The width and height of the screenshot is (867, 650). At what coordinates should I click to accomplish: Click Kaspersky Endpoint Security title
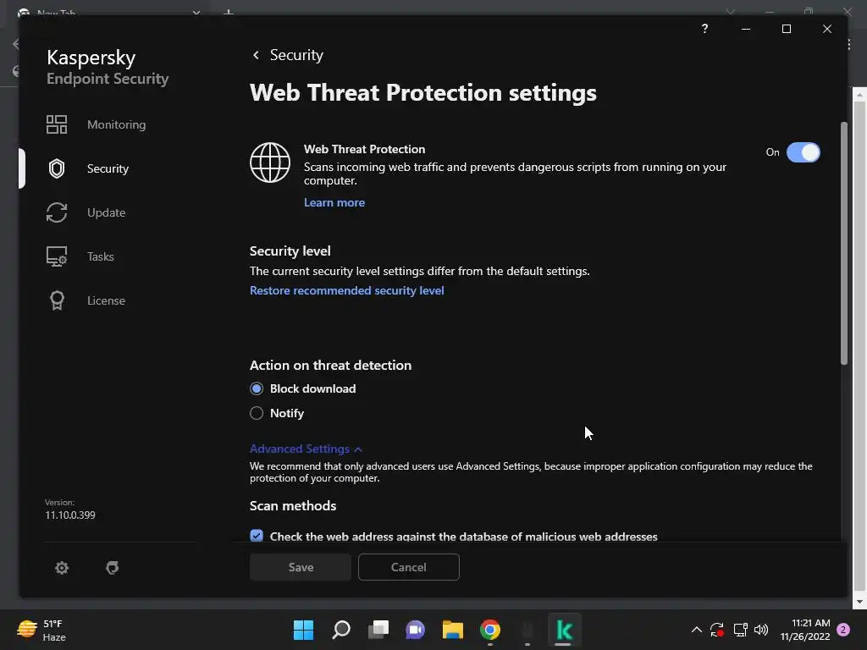(108, 68)
